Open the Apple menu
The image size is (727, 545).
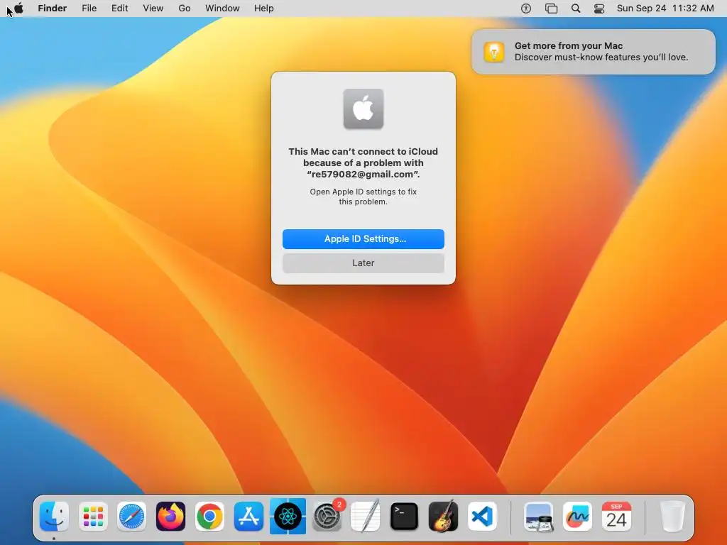click(x=18, y=8)
